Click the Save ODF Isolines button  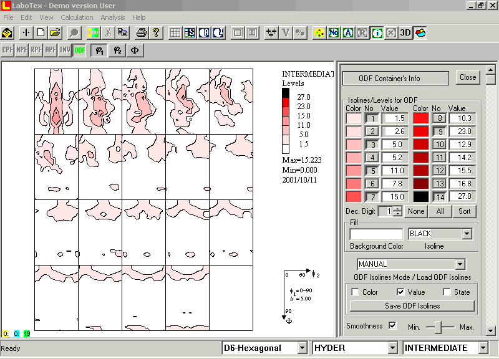click(412, 306)
